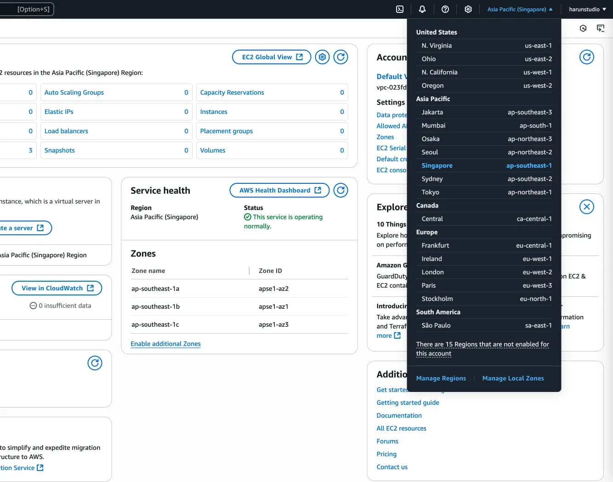Open the AWS Health Dashboard
Screen dimensions: 613x482
[x=279, y=190]
